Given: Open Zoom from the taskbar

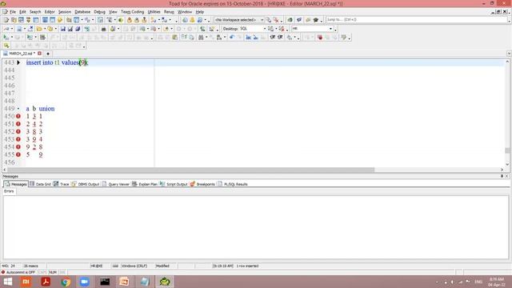Looking at the screenshot, I should point(84,282).
